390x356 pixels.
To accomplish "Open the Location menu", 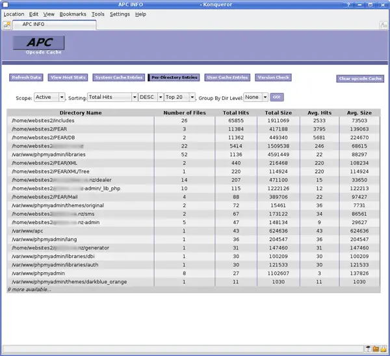I will pos(14,14).
